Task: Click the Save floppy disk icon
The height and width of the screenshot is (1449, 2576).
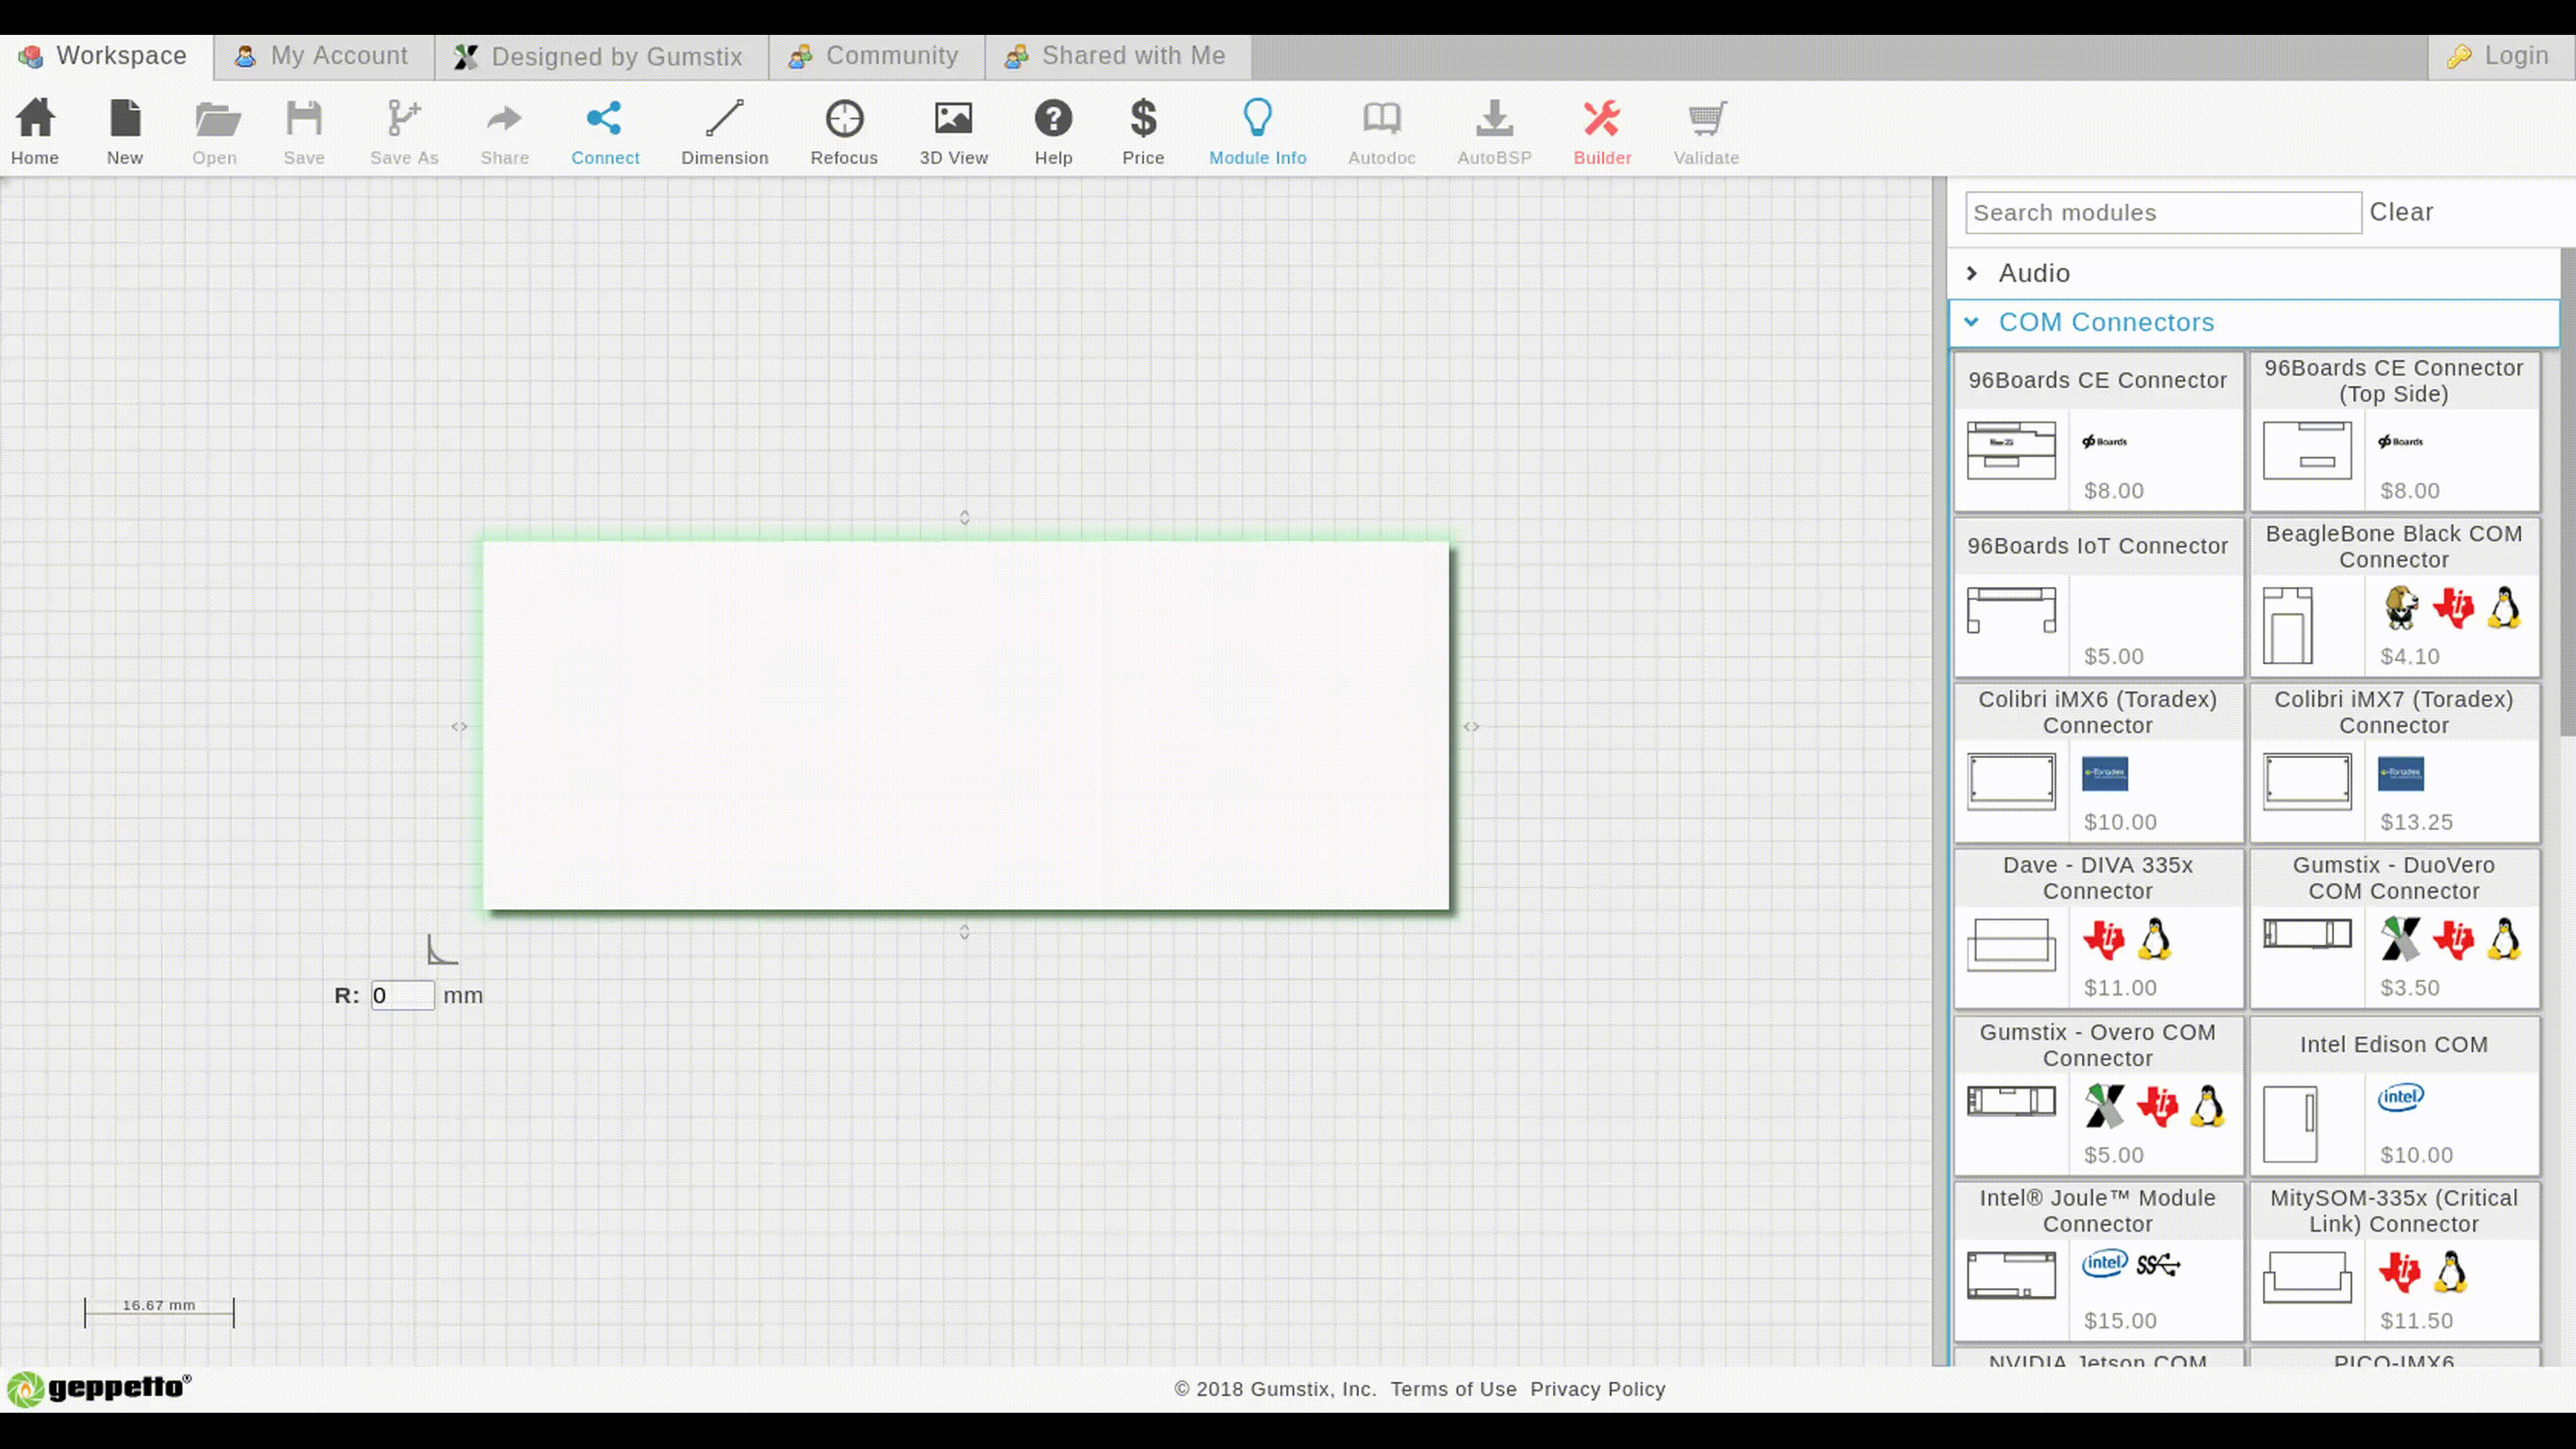Action: (304, 131)
